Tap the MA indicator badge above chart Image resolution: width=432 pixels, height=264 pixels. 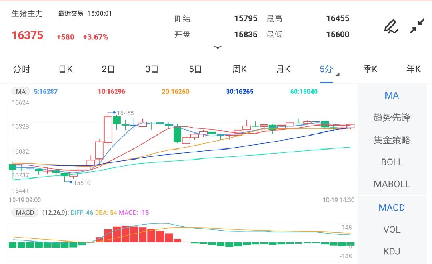coord(21,91)
